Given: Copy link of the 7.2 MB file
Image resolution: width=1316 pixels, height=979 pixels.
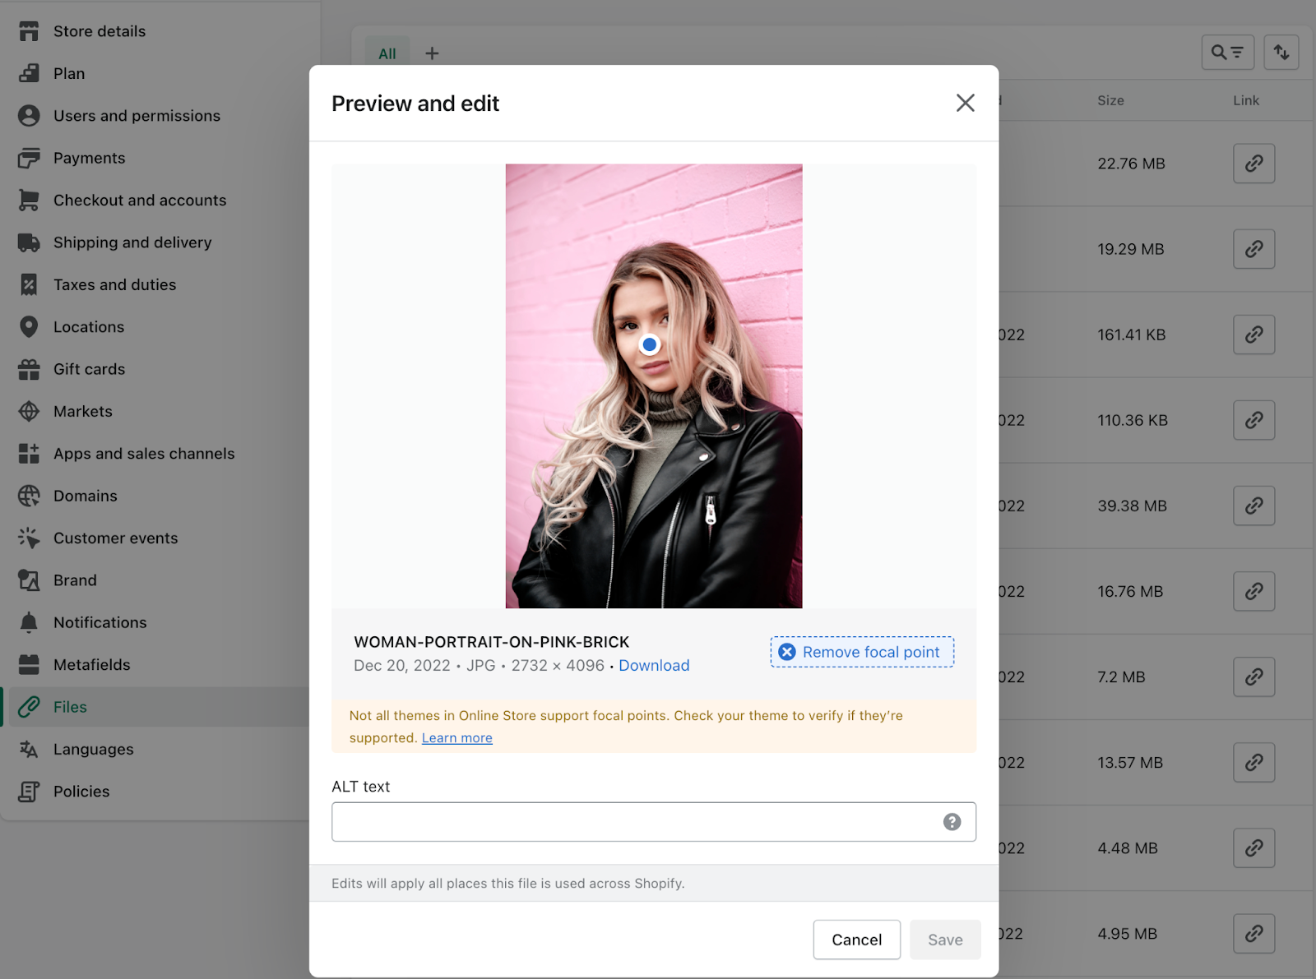Looking at the screenshot, I should 1253,677.
